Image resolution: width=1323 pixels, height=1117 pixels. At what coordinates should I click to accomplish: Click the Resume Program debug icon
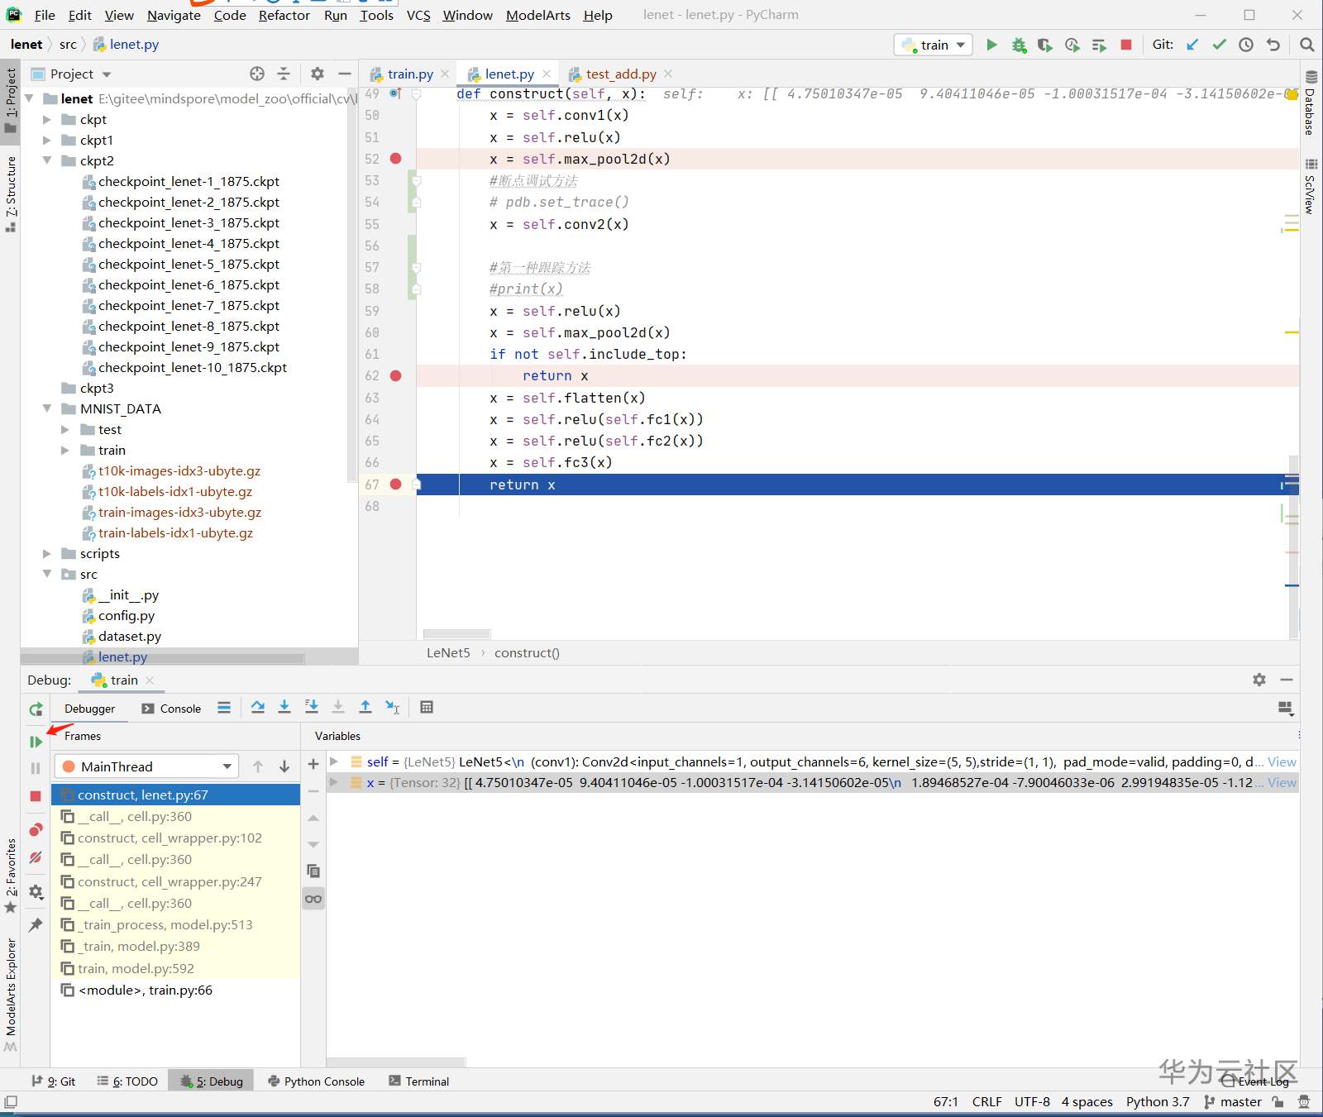click(x=36, y=742)
